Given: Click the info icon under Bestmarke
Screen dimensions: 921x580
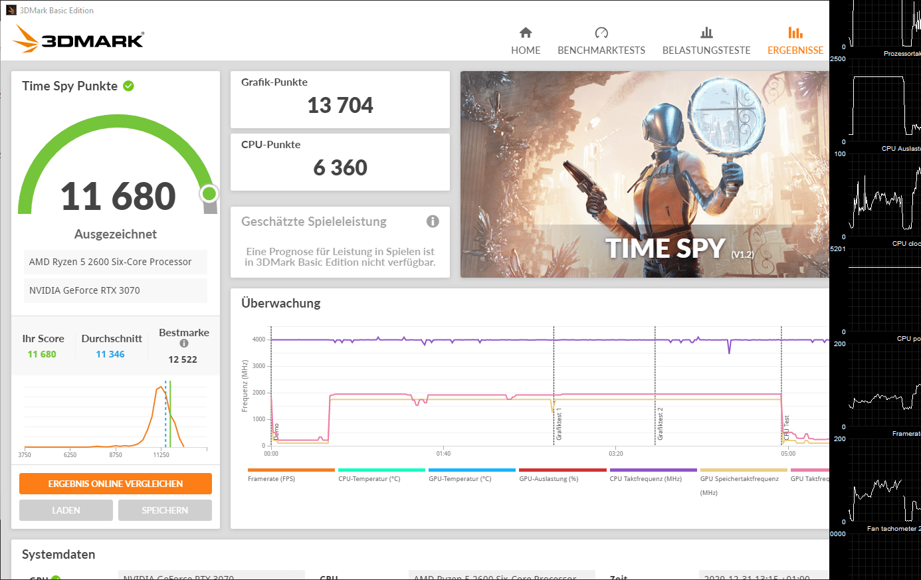Looking at the screenshot, I should (x=184, y=343).
